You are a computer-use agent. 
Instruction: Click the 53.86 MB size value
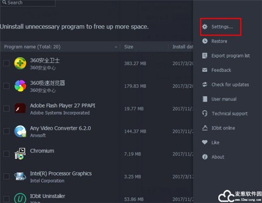(x=134, y=199)
